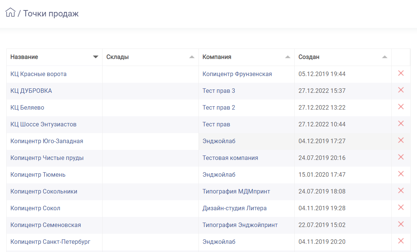Open Копицентр Семеновская sales point

[46, 225]
